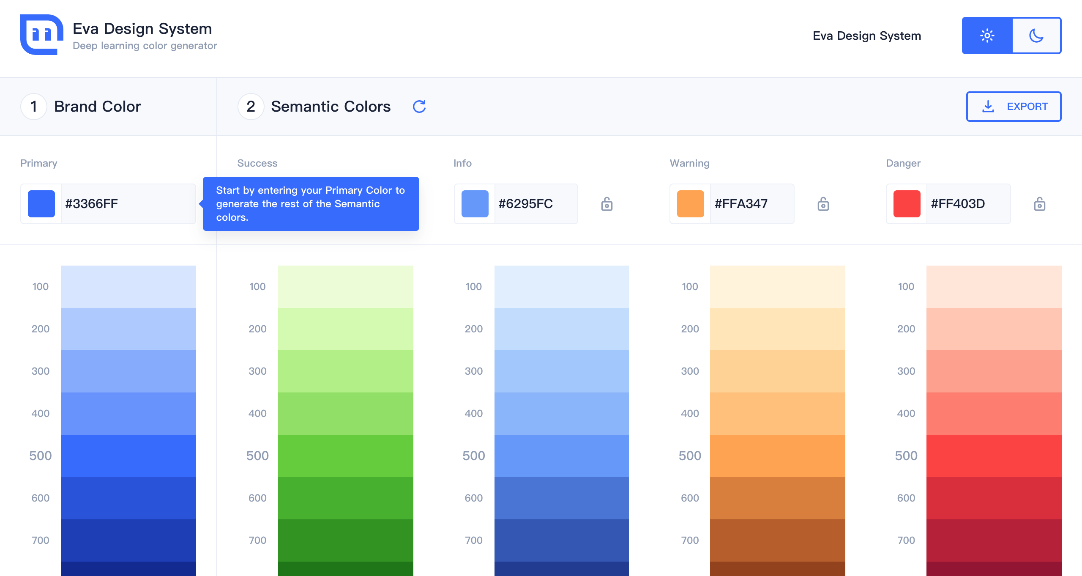1082x576 pixels.
Task: Click the download icon in Export button
Action: coord(988,107)
